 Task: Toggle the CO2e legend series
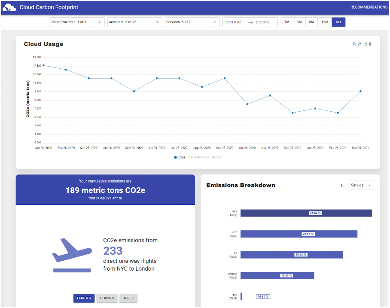180,157
